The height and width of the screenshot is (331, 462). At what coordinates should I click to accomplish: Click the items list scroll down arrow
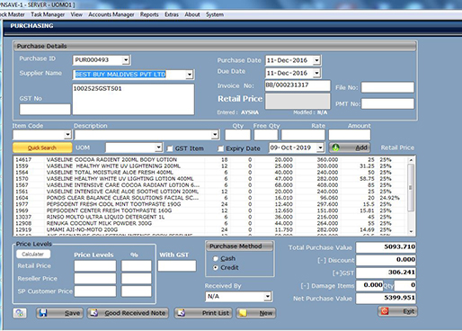[411, 231]
